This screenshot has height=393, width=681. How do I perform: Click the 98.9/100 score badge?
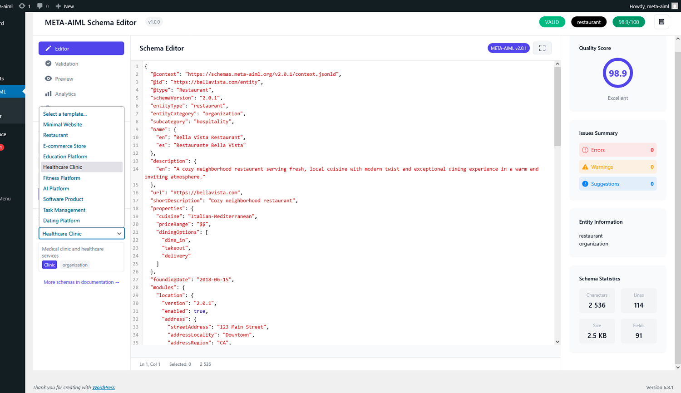(x=629, y=22)
